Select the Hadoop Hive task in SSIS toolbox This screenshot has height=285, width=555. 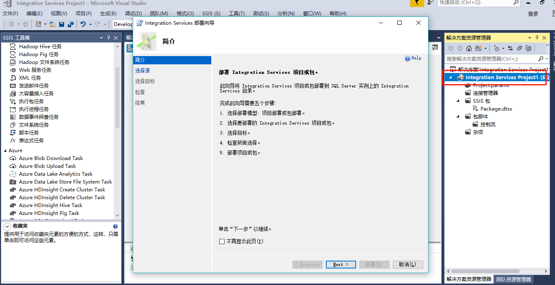pos(39,46)
